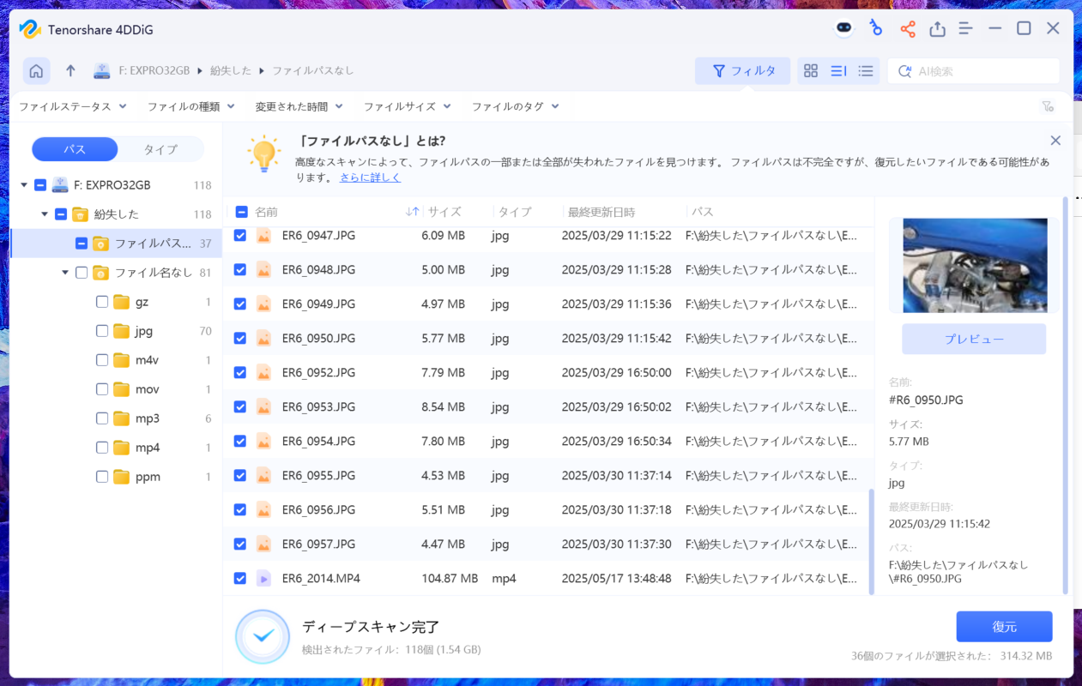The height and width of the screenshot is (686, 1082).
Task: Select the パス tab
Action: pos(75,149)
